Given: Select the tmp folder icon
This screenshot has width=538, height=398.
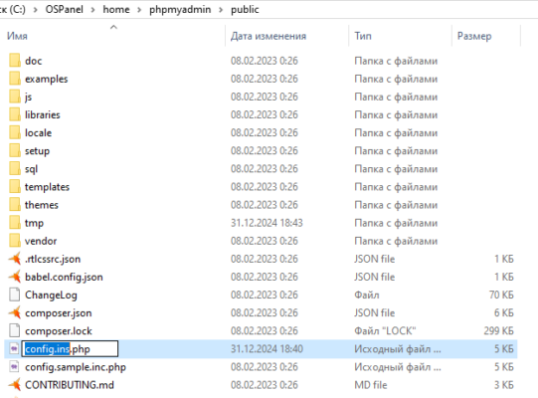Looking at the screenshot, I should point(15,223).
